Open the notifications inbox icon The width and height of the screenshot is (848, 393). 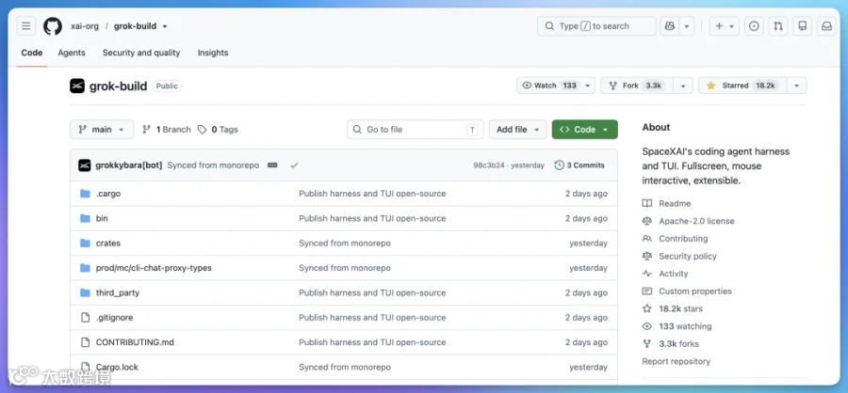coord(827,26)
